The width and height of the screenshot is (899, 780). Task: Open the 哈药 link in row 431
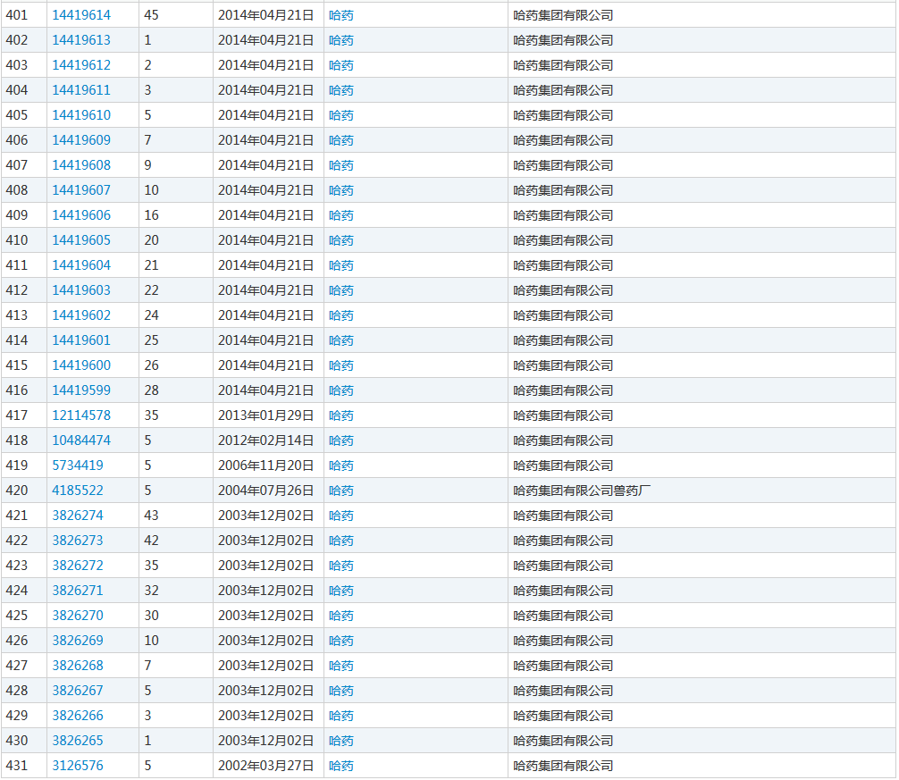point(341,766)
